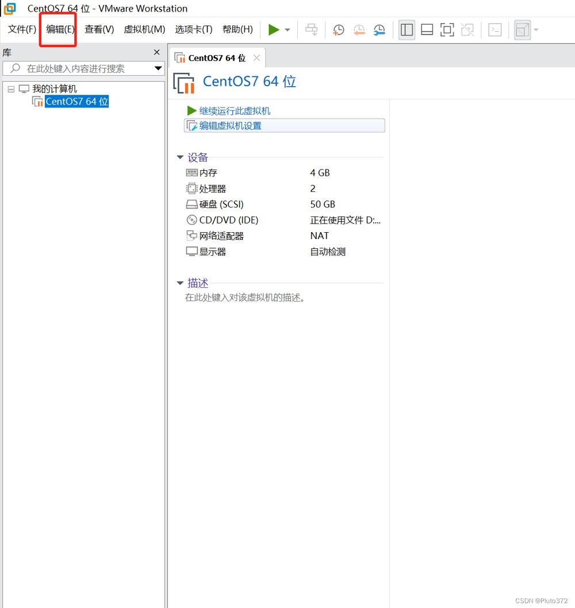Click the magnifier icon in library search
Viewport: 575px width, 608px height.
[15, 68]
